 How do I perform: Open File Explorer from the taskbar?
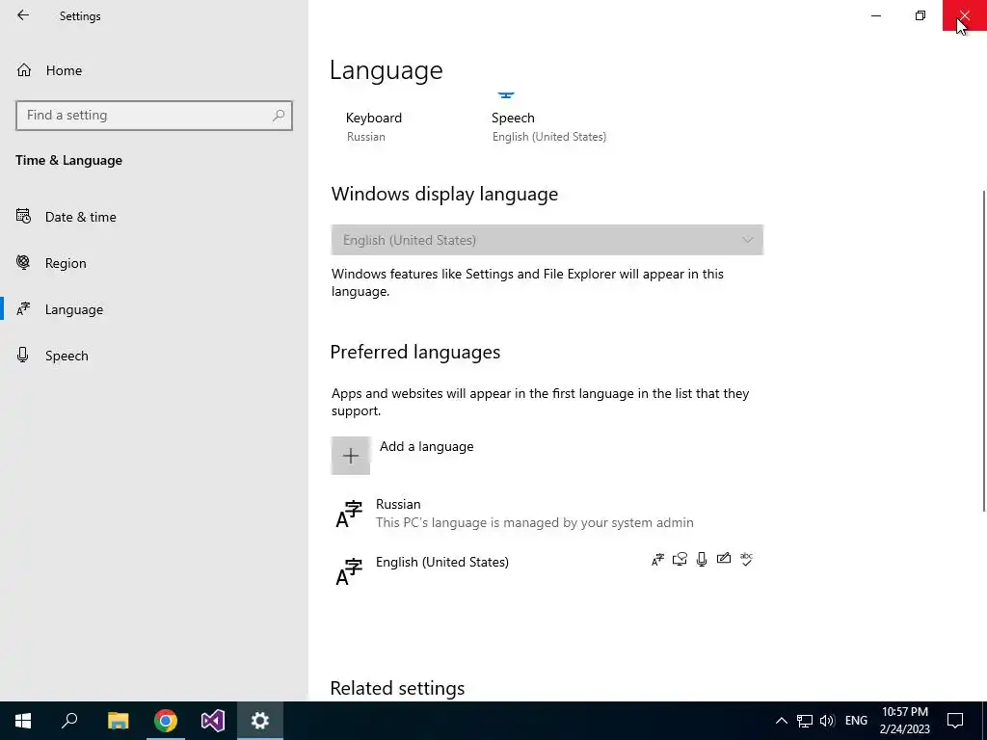pyautogui.click(x=118, y=721)
